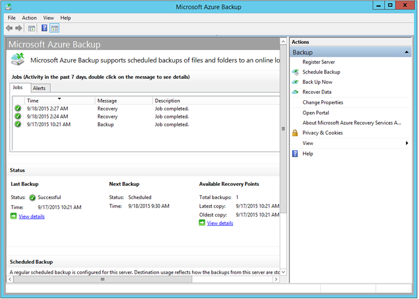Select the 9/17/2015 10:21 AM job time

(49, 124)
